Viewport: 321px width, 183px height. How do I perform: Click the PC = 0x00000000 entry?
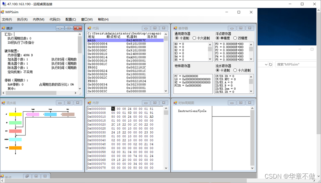tap(186, 76)
